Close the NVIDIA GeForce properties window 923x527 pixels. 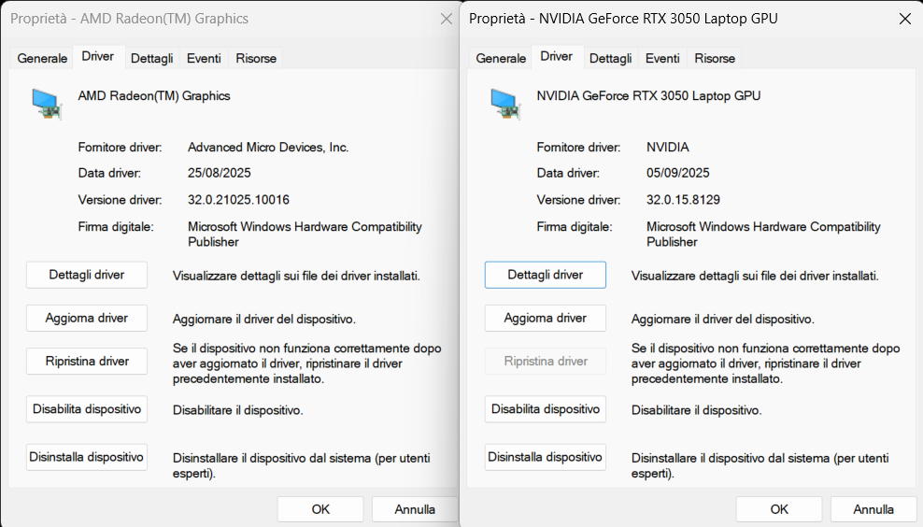pyautogui.click(x=903, y=19)
